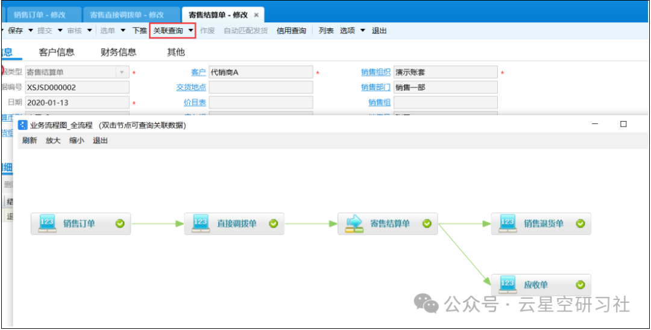The width and height of the screenshot is (651, 330).
Task: Click green check mark on 应收单 node
Action: tap(580, 284)
